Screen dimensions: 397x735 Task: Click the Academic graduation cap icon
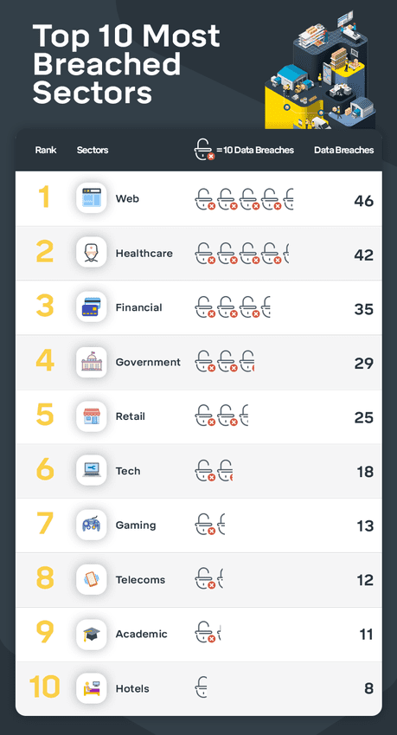[92, 634]
